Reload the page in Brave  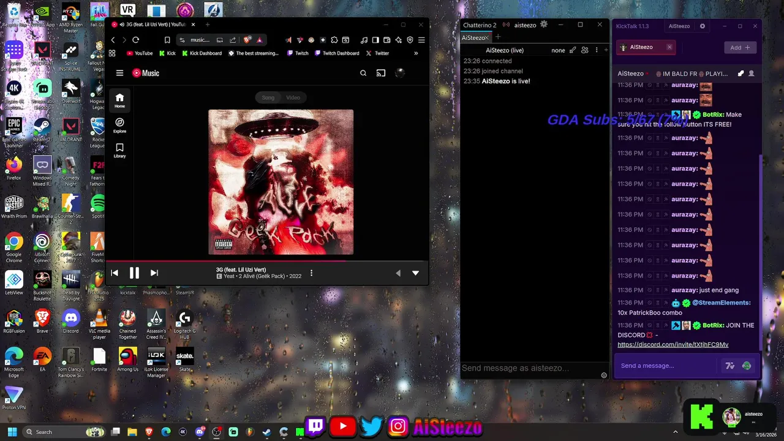(x=136, y=40)
